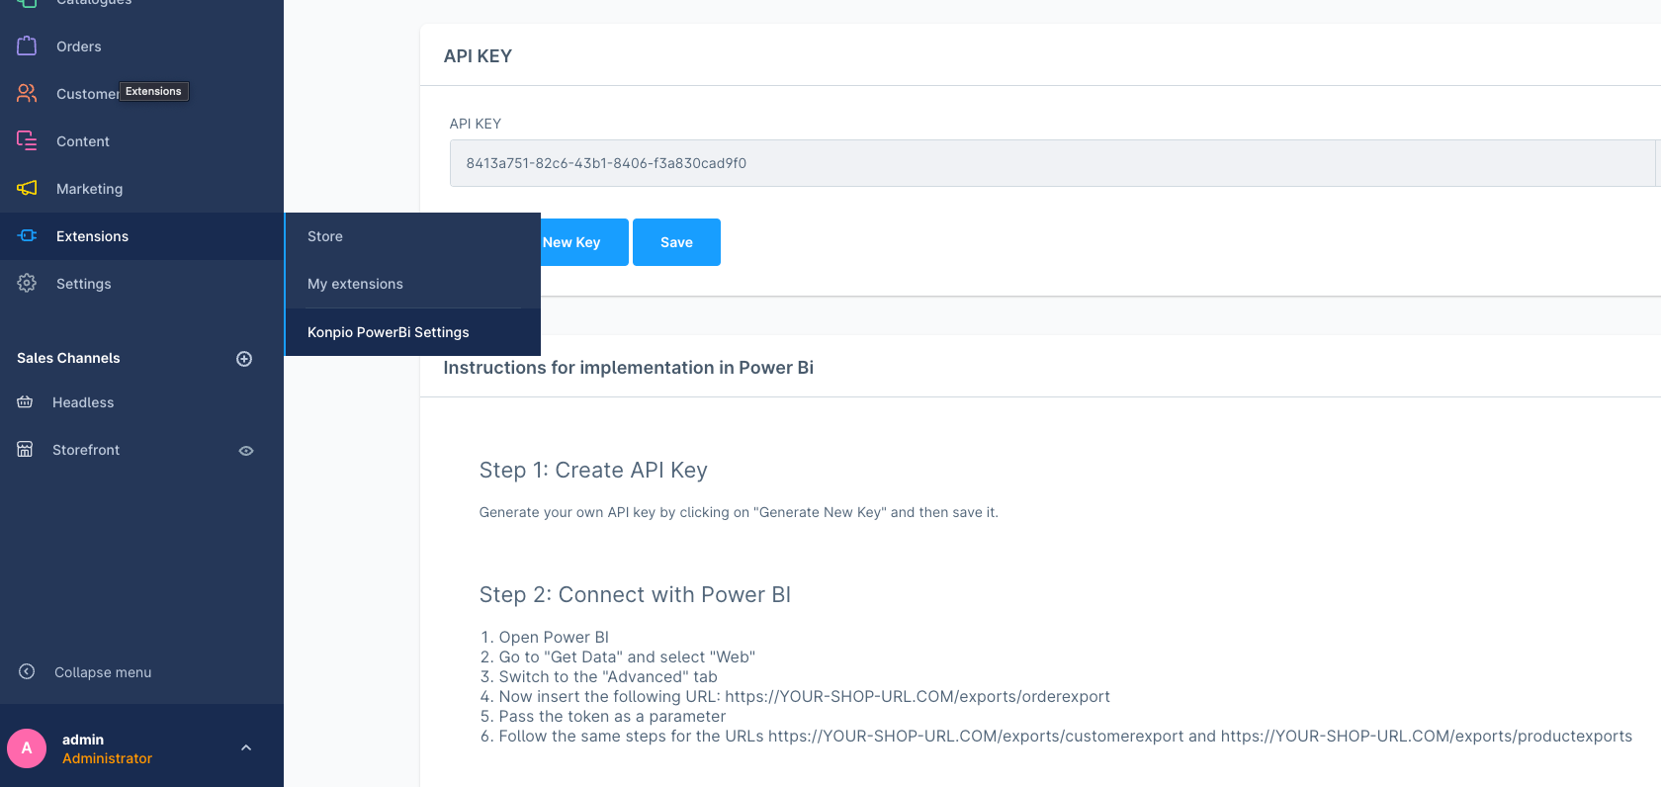Viewport: 1661px width, 787px height.
Task: Click the Save button
Action: coord(676,242)
